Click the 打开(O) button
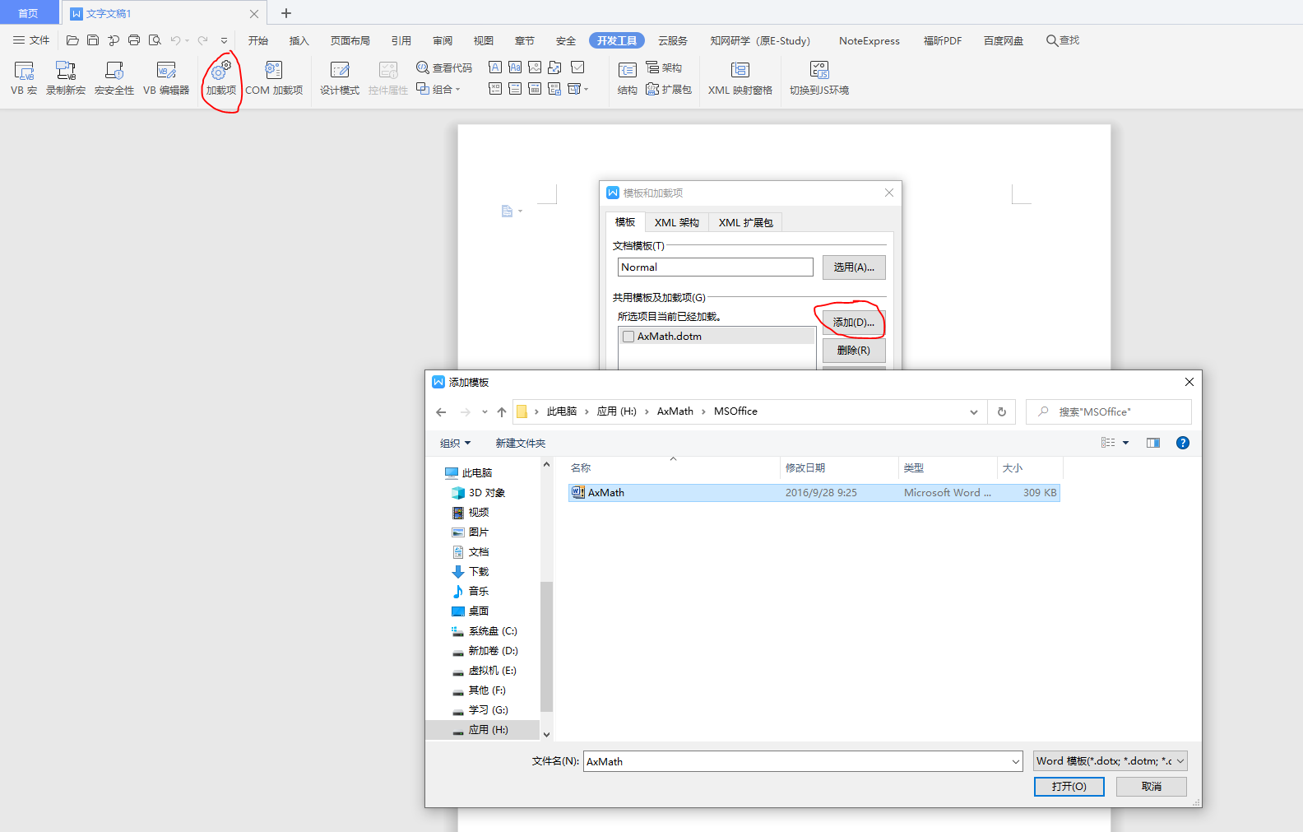The image size is (1303, 832). (x=1069, y=787)
